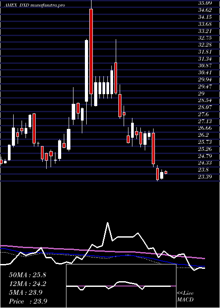Click the 35.09 price axis label

coord(205,3)
